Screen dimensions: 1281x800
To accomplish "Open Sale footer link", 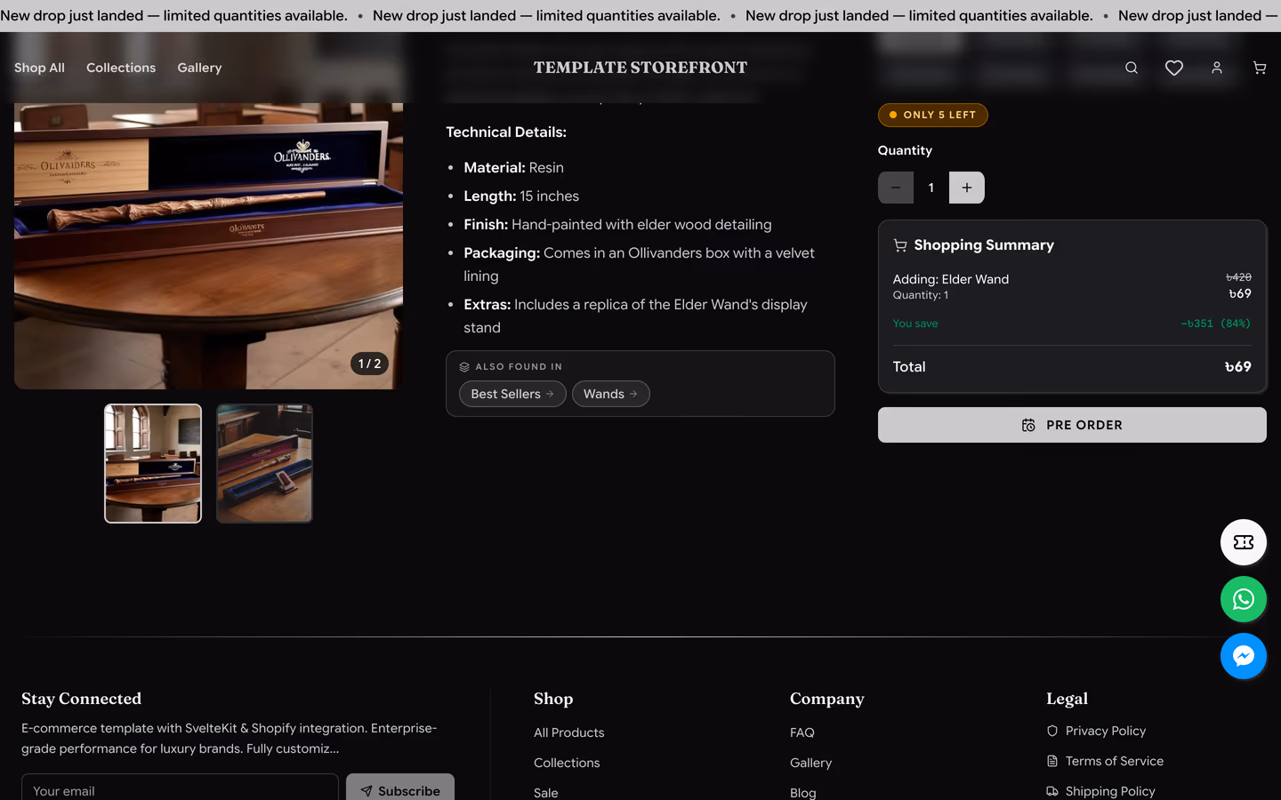I will pos(546,793).
